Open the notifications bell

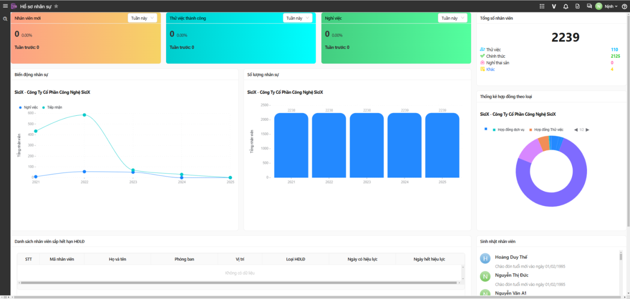coord(566,6)
